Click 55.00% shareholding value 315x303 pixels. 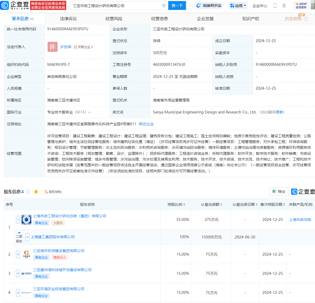pyautogui.click(x=183, y=220)
